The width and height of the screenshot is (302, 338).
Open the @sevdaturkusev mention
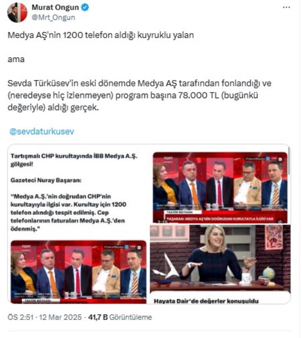[x=42, y=131]
